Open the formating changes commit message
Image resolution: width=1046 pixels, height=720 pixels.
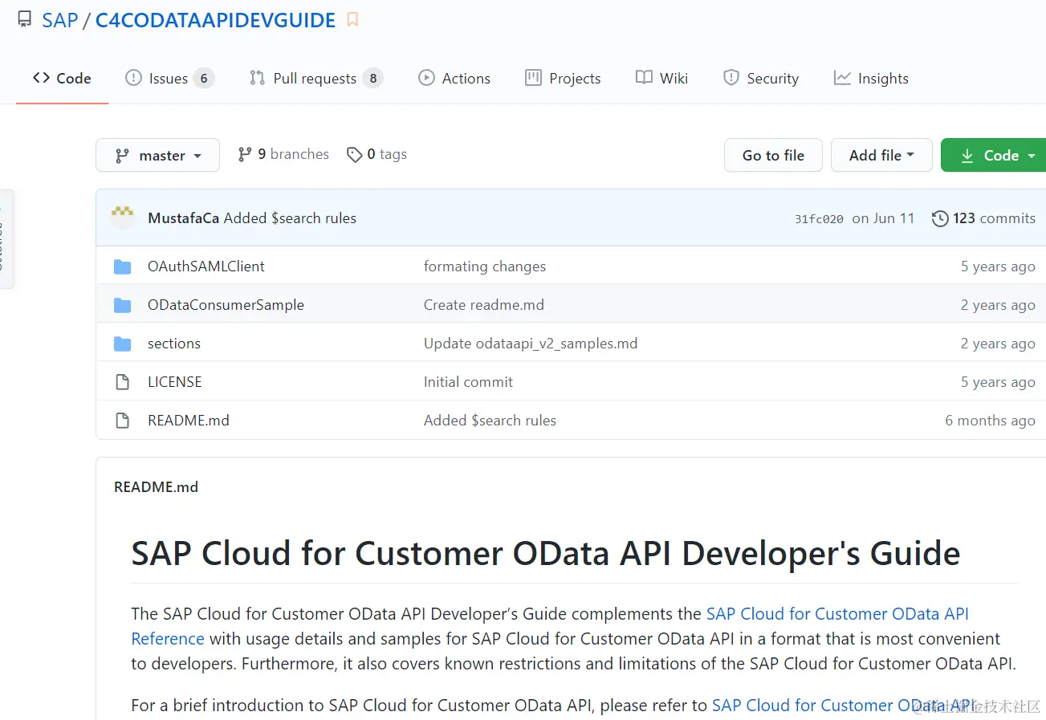485,266
